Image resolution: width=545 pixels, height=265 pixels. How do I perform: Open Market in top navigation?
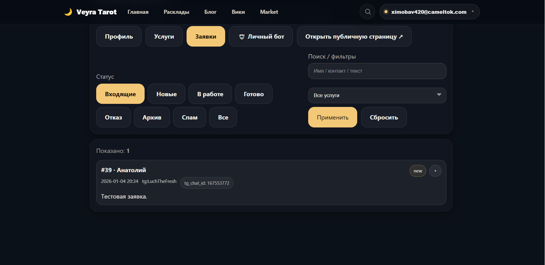coord(269,12)
